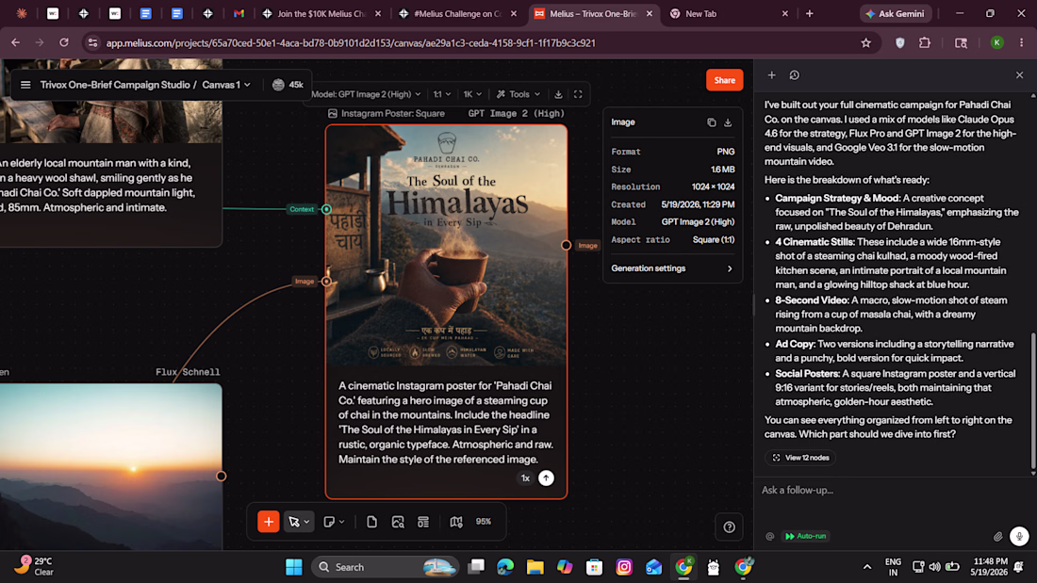1037x583 pixels.
Task: Toggle the minimap map icon
Action: (456, 522)
